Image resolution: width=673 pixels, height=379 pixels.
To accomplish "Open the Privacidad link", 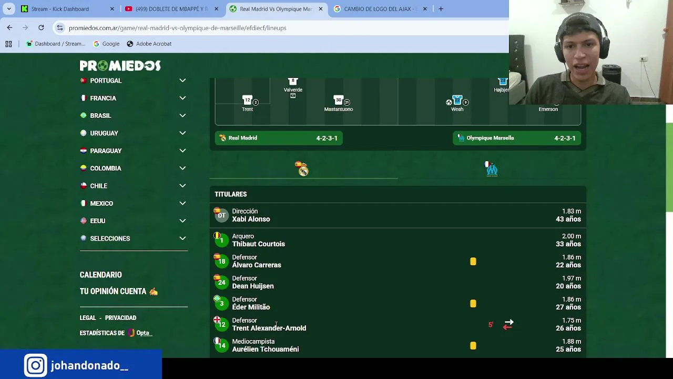I will pos(120,318).
